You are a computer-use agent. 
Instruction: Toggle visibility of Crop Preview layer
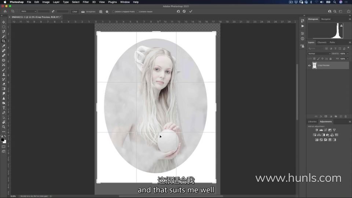click(309, 66)
